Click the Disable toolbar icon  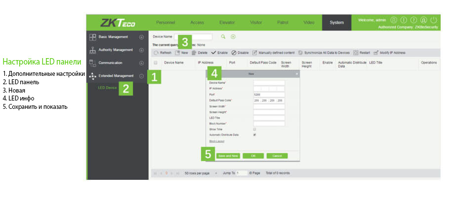[234, 52]
